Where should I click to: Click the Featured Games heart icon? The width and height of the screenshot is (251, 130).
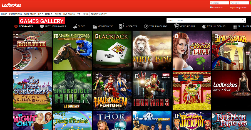click(x=42, y=27)
